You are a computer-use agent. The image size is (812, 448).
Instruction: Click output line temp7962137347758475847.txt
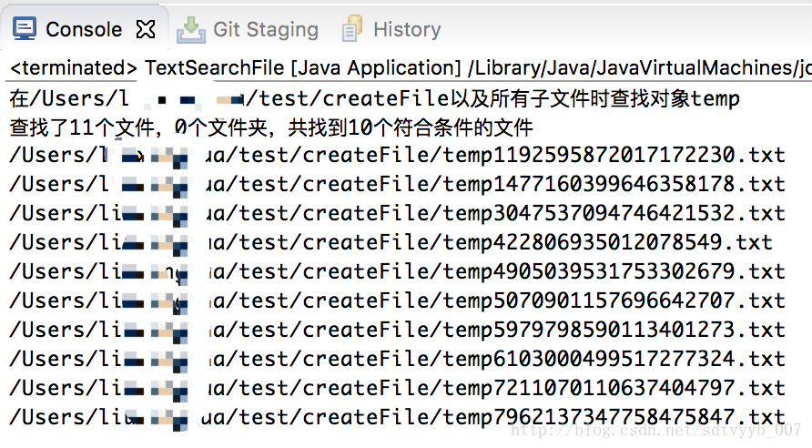(x=397, y=416)
